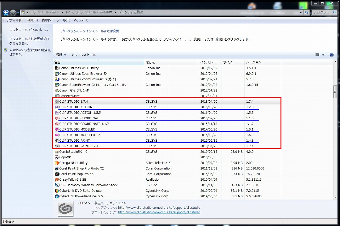The height and width of the screenshot is (226, 340).
Task: Open the ヘルプ(H) menu
Action: pos(81,20)
